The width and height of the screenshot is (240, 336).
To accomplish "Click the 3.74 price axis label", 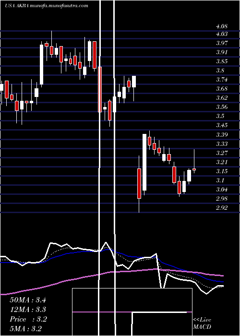I will [x=222, y=80].
